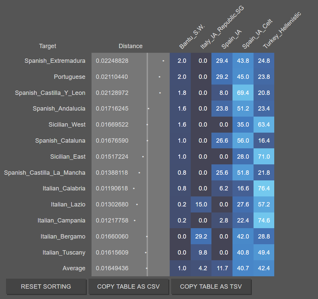This screenshot has width=318, height=299.
Task: Click the 42.4 cell in Average row
Action: click(264, 268)
